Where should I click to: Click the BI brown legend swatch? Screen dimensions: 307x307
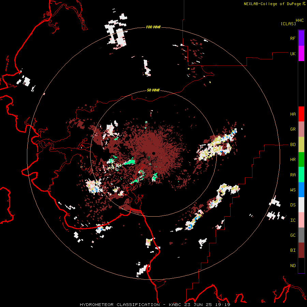301,250
